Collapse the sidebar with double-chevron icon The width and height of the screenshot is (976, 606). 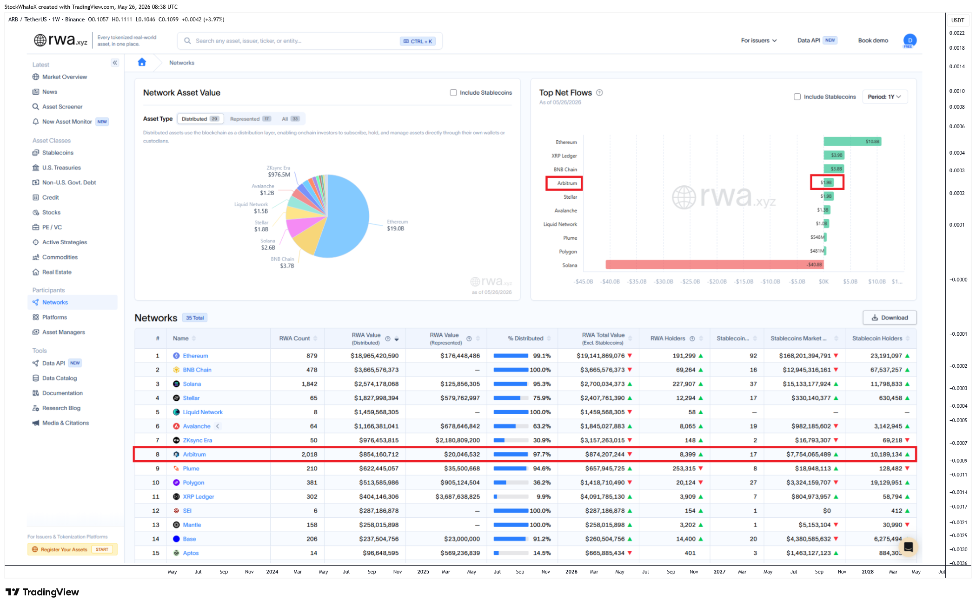(115, 63)
